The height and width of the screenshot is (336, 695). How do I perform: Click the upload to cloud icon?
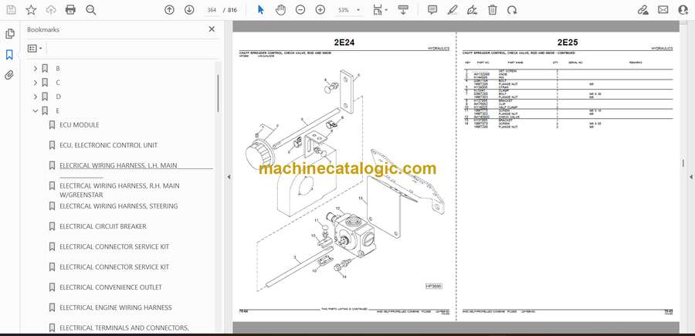(x=51, y=10)
